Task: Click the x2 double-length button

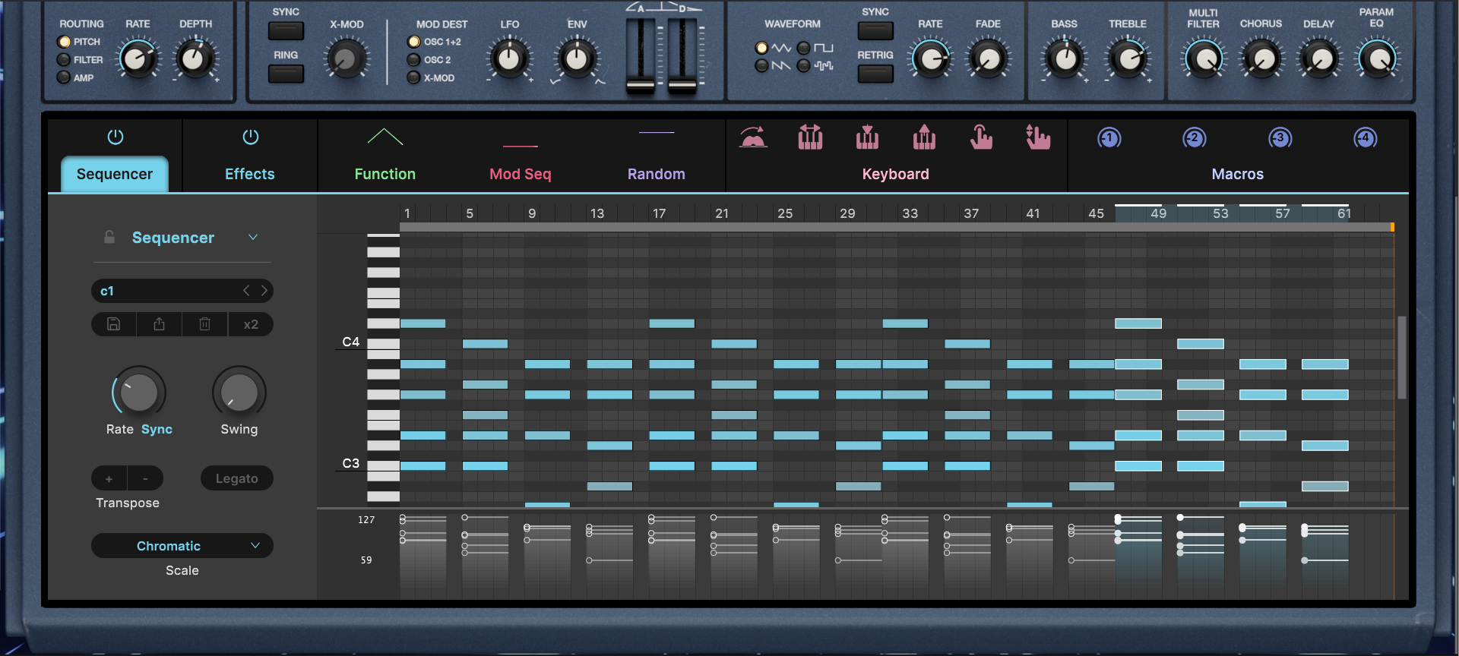Action: (x=251, y=324)
